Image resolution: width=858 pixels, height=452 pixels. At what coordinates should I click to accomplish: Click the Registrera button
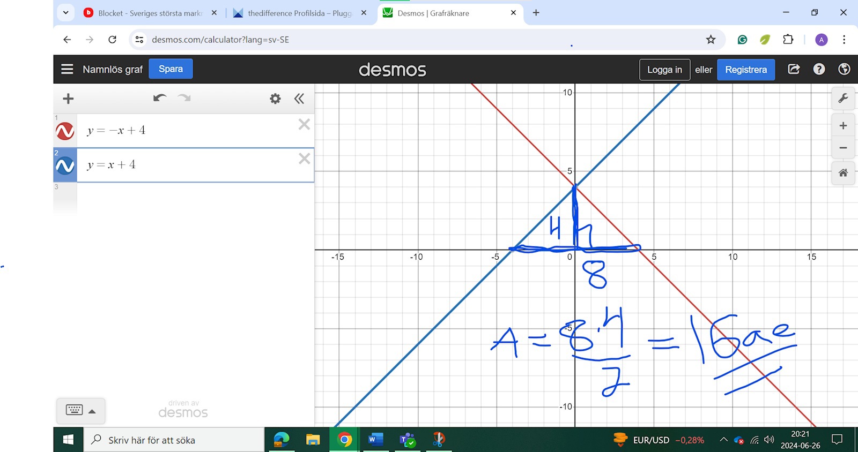tap(745, 70)
